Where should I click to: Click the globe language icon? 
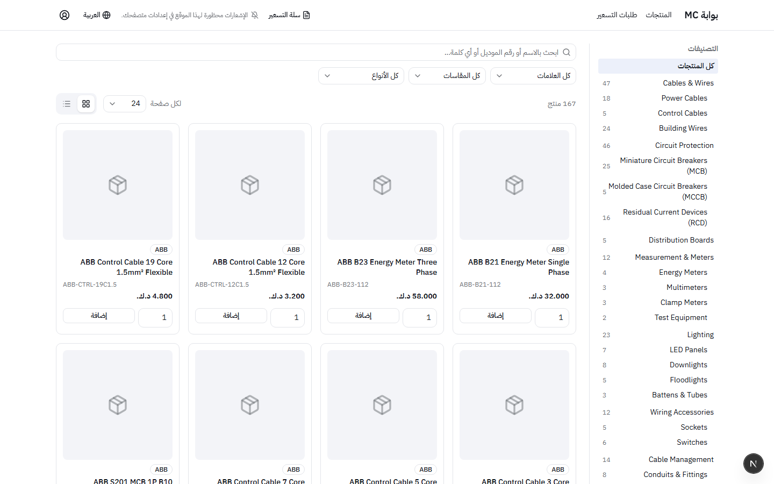[106, 15]
